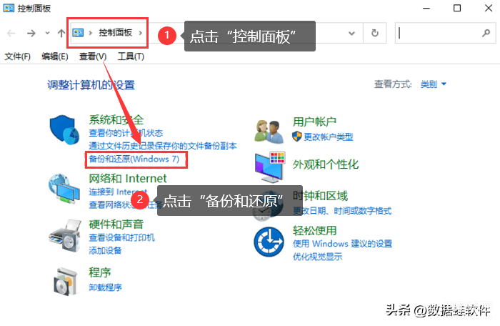Click the search magnifier icon
This screenshot has height=326, width=500.
[x=486, y=33]
